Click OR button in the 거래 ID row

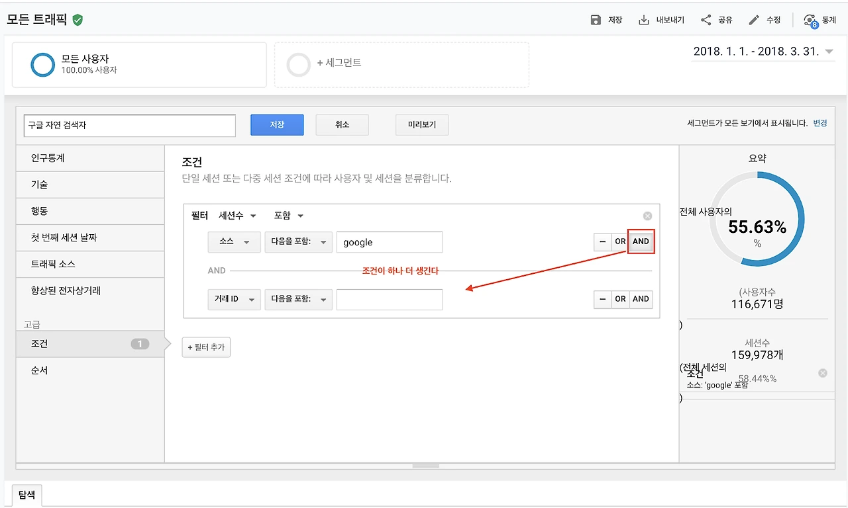(620, 299)
